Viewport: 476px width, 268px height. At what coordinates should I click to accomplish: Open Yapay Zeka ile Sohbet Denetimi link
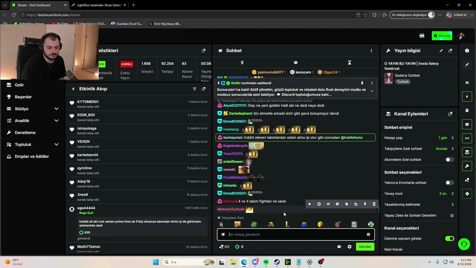pos(419,215)
